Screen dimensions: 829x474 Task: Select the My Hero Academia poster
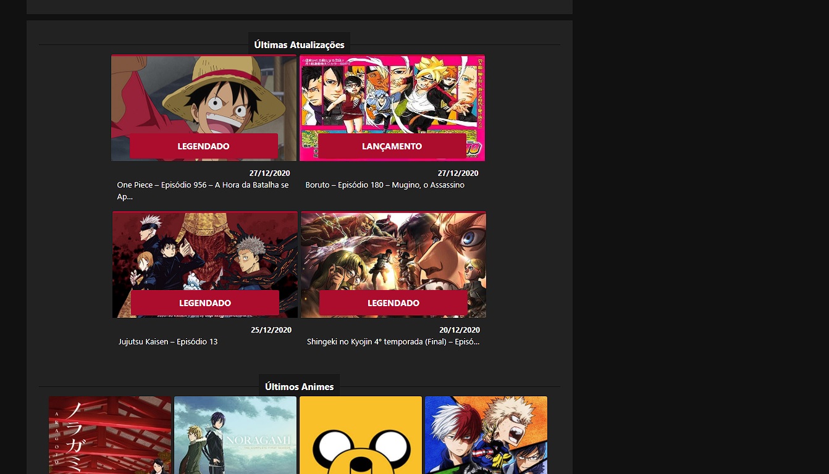[x=486, y=435]
